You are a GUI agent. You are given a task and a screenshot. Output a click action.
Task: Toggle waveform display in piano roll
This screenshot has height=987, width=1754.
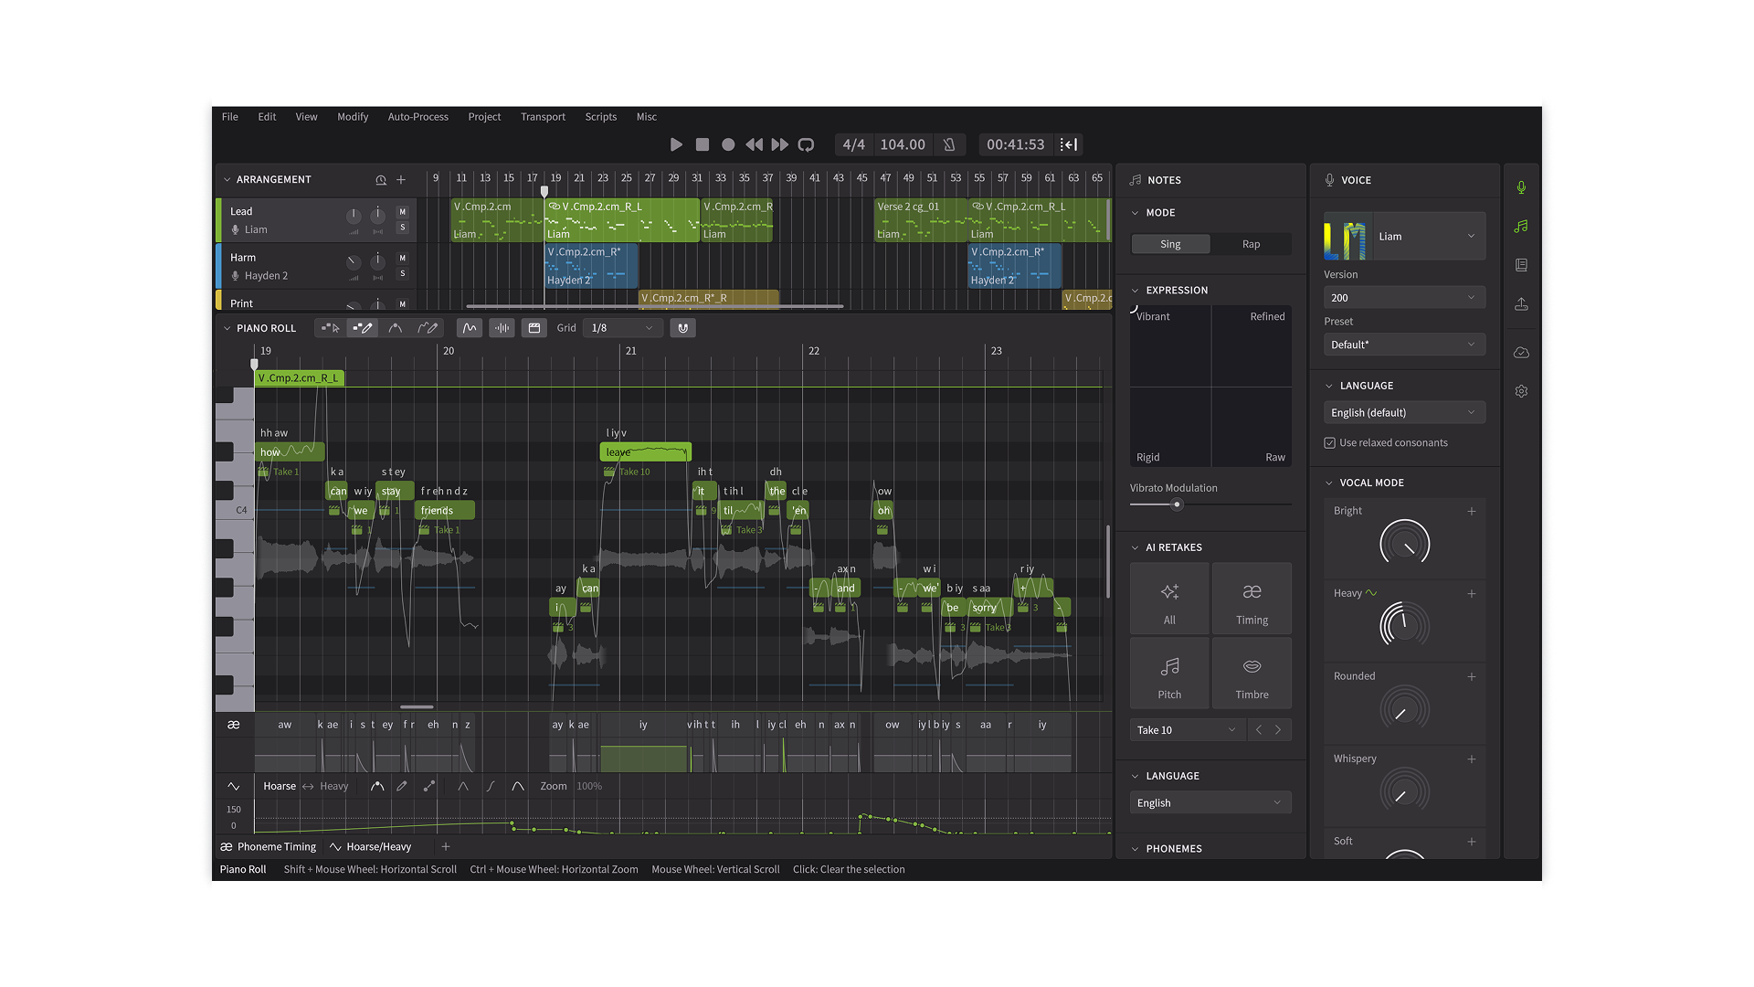pos(502,328)
